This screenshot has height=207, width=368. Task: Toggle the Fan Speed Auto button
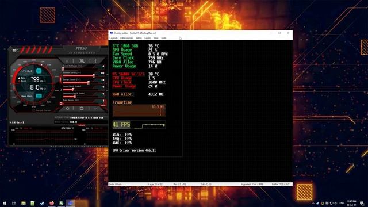[x=103, y=105]
